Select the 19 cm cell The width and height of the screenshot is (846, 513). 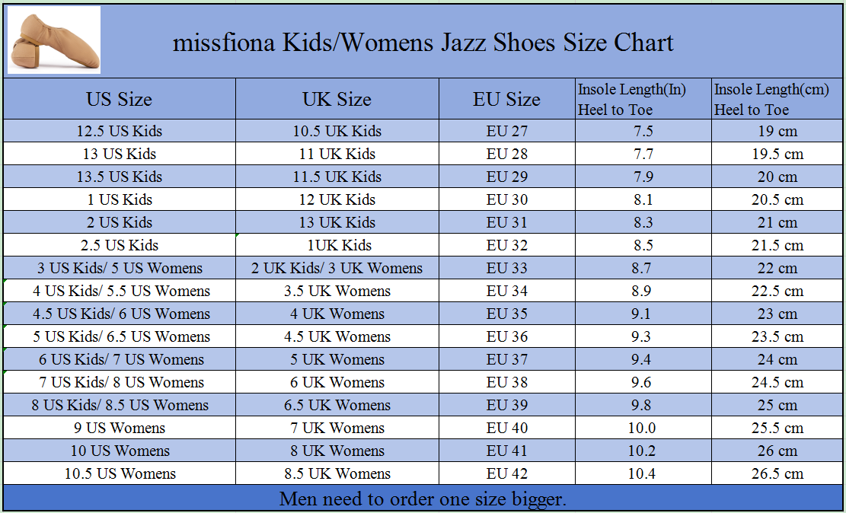coord(777,131)
